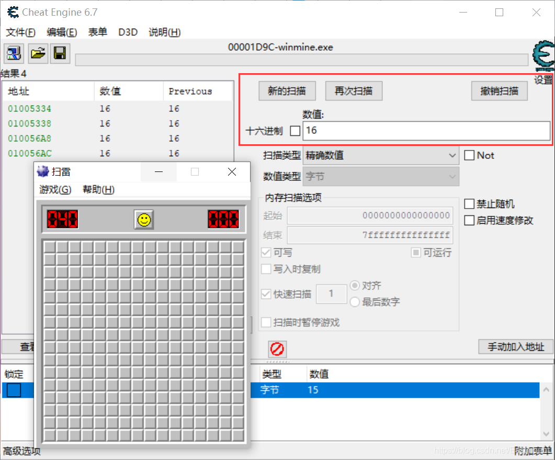Minimize the Minesweeper window
Image resolution: width=555 pixels, height=460 pixels.
tap(159, 172)
